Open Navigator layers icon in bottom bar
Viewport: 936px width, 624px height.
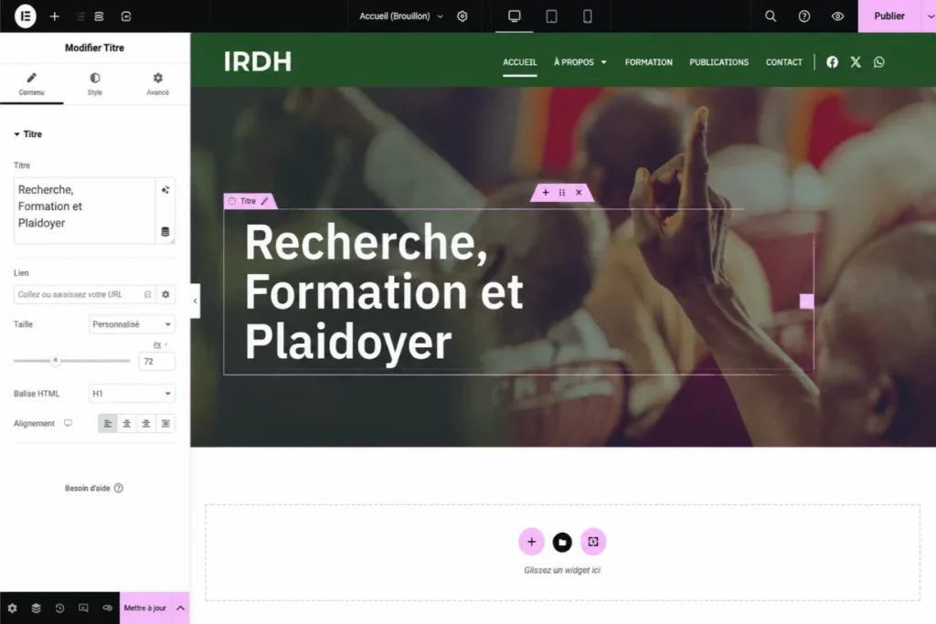36,608
